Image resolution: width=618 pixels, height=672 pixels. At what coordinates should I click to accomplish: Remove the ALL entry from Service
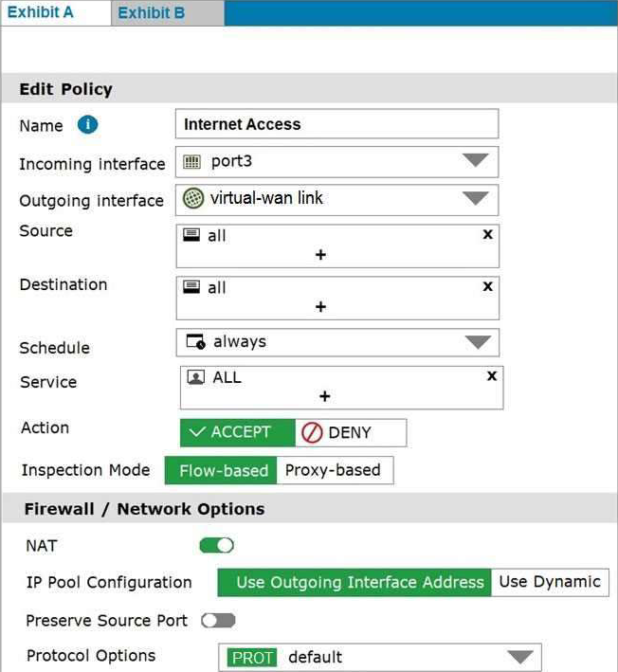click(x=492, y=376)
